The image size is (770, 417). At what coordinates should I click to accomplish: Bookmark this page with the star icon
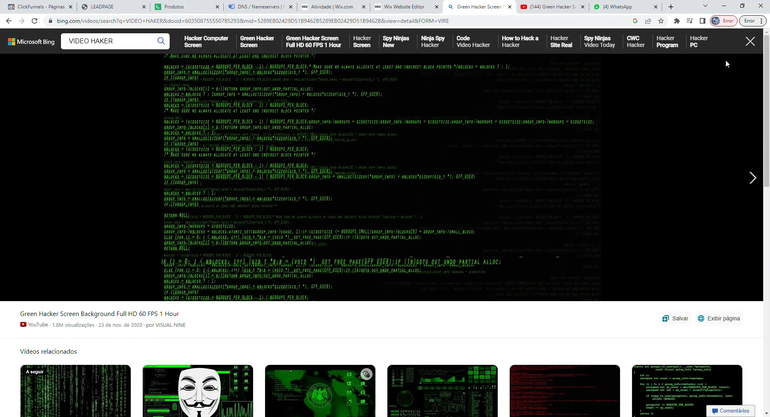pyautogui.click(x=661, y=21)
